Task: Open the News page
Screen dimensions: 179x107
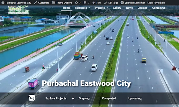Action: pyautogui.click(x=129, y=8)
